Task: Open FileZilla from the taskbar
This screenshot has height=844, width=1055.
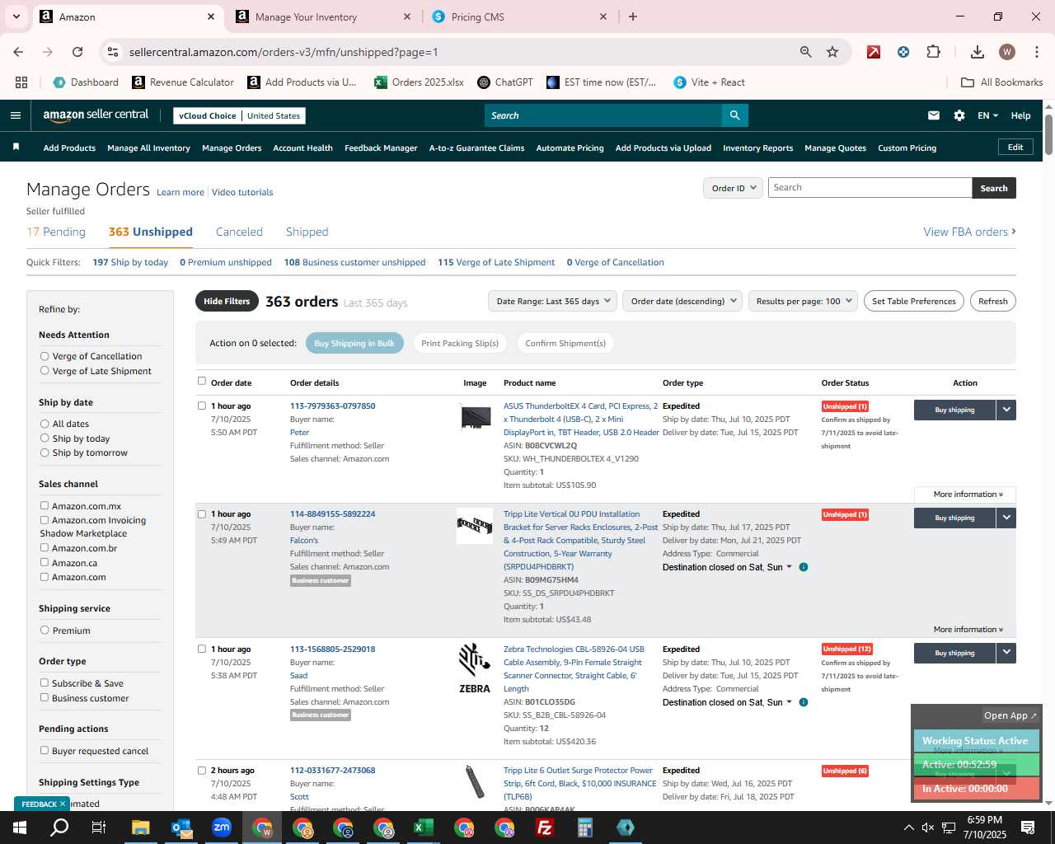Action: pos(545,828)
